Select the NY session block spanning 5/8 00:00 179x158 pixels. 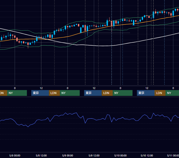(x=17, y=93)
